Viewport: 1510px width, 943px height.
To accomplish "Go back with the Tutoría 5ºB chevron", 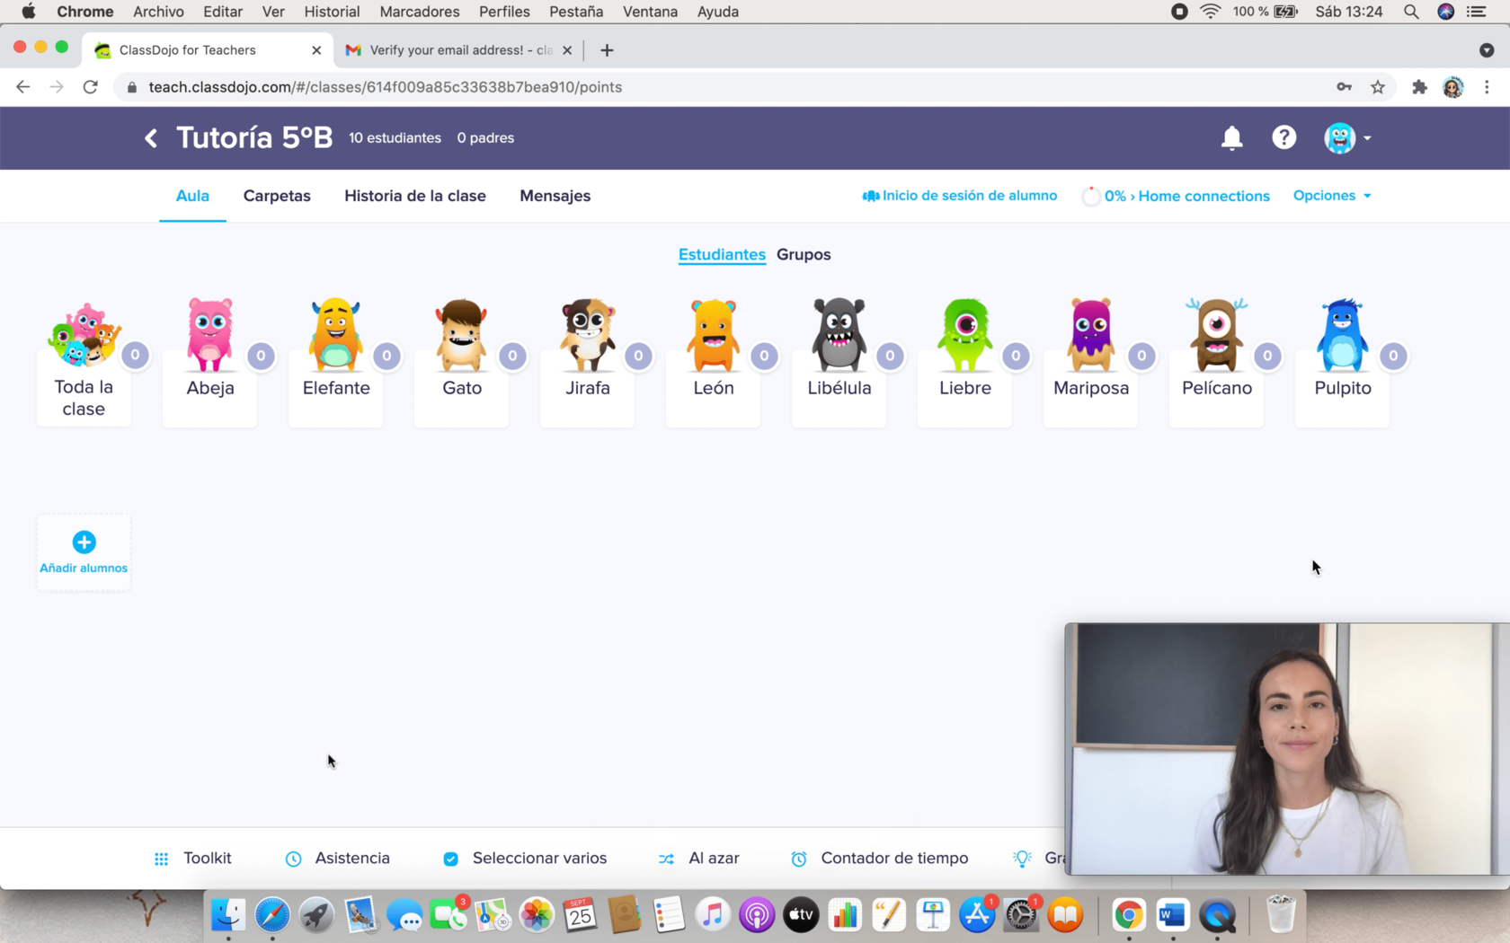I will tap(151, 137).
